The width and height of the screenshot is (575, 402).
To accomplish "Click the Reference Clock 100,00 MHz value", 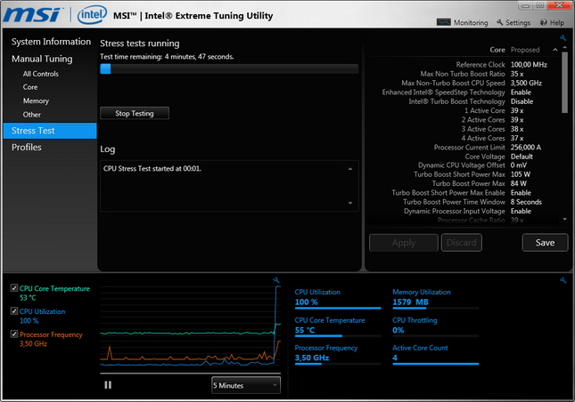I will 529,65.
